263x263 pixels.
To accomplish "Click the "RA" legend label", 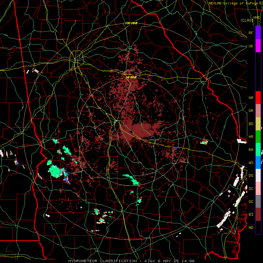I will 251,150.
